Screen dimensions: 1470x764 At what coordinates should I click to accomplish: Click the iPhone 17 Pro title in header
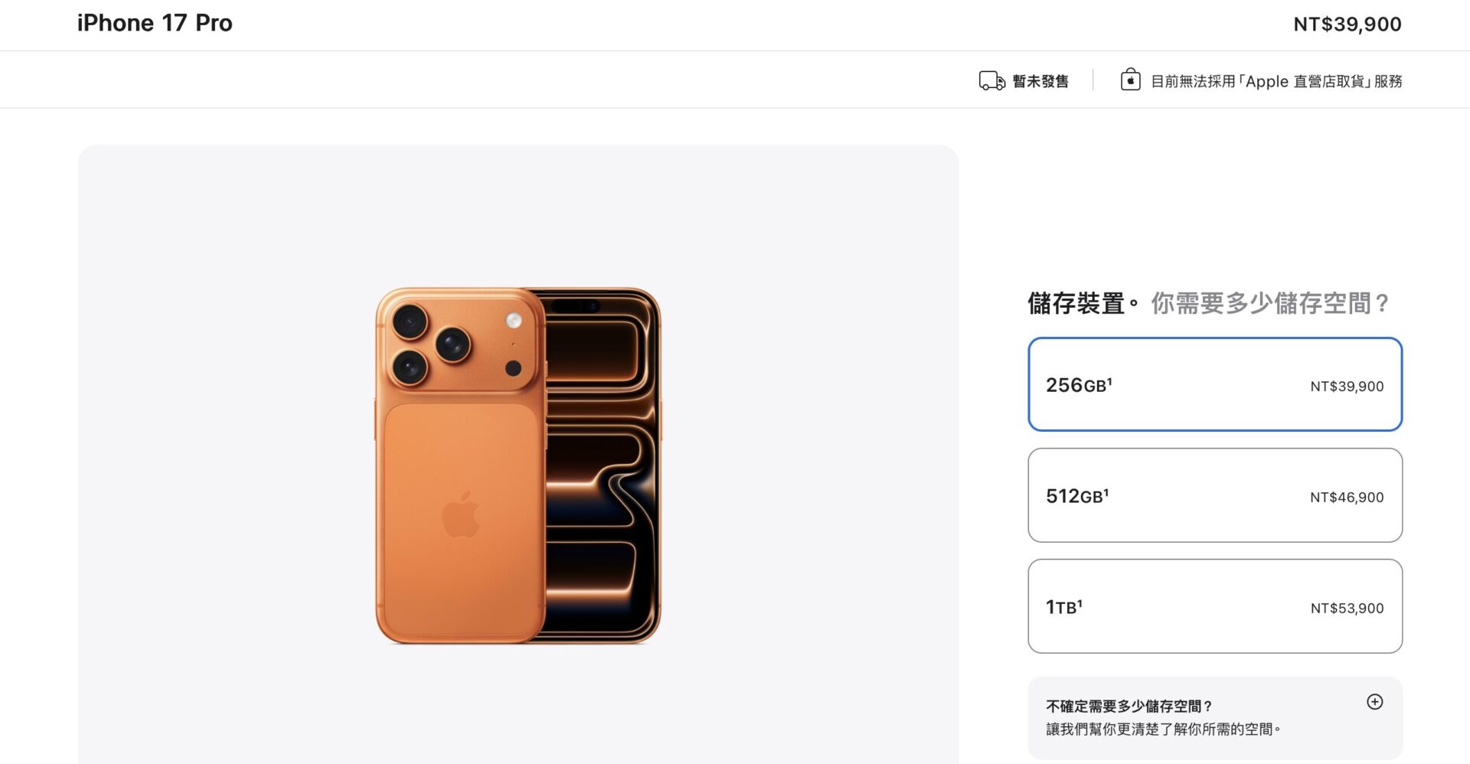click(155, 23)
